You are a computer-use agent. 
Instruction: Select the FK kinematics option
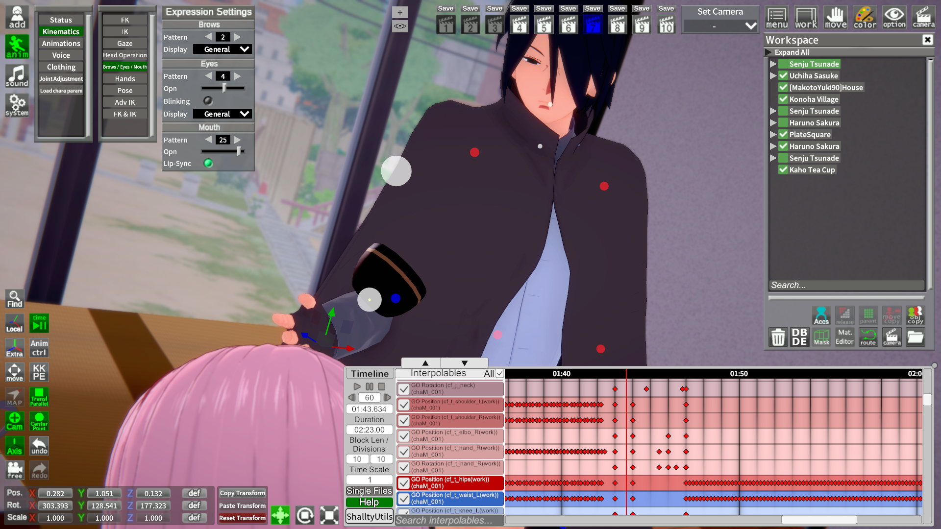(x=125, y=20)
